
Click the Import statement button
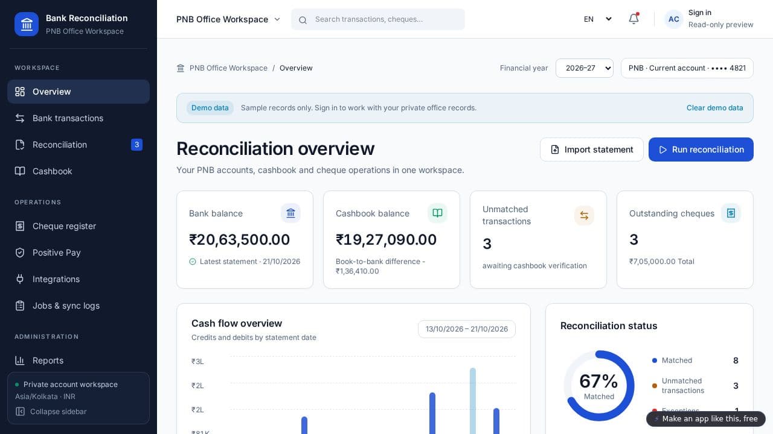pos(592,149)
